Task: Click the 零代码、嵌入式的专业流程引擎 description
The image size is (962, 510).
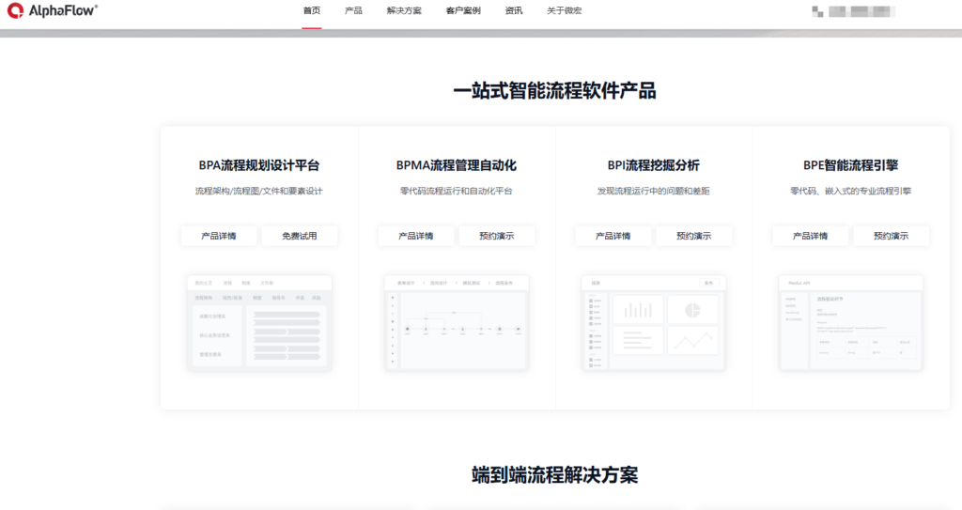Action: tap(851, 191)
